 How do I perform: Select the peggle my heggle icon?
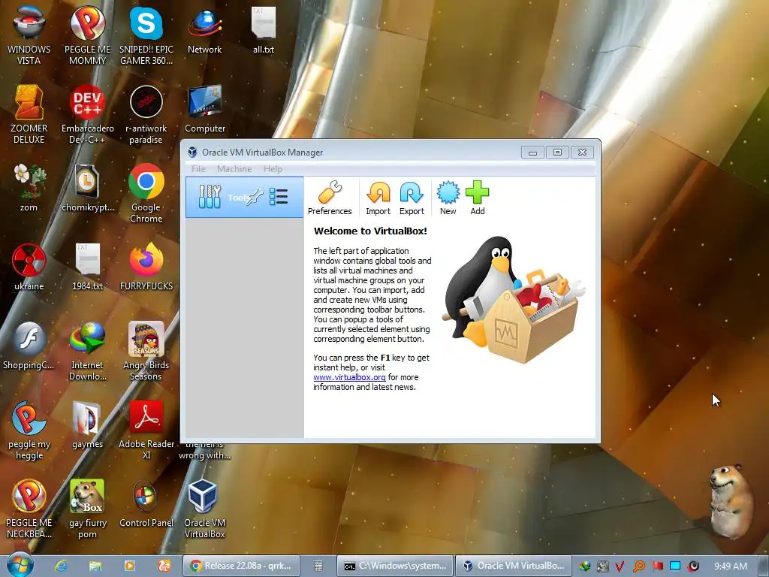click(x=29, y=430)
